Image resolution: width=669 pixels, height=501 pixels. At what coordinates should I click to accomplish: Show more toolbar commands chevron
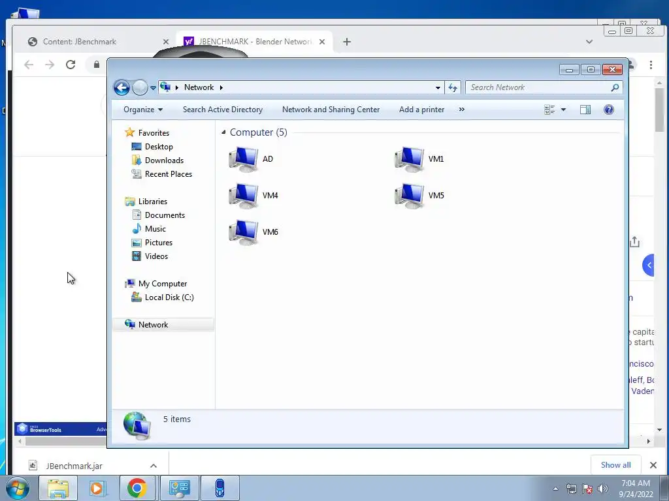pos(462,110)
